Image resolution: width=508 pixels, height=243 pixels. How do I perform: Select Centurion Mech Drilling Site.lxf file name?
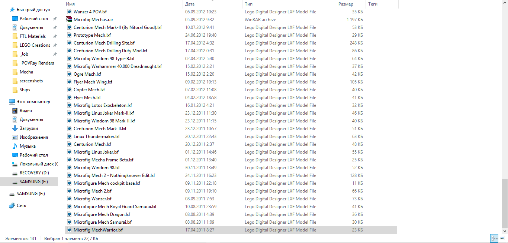coord(104,43)
